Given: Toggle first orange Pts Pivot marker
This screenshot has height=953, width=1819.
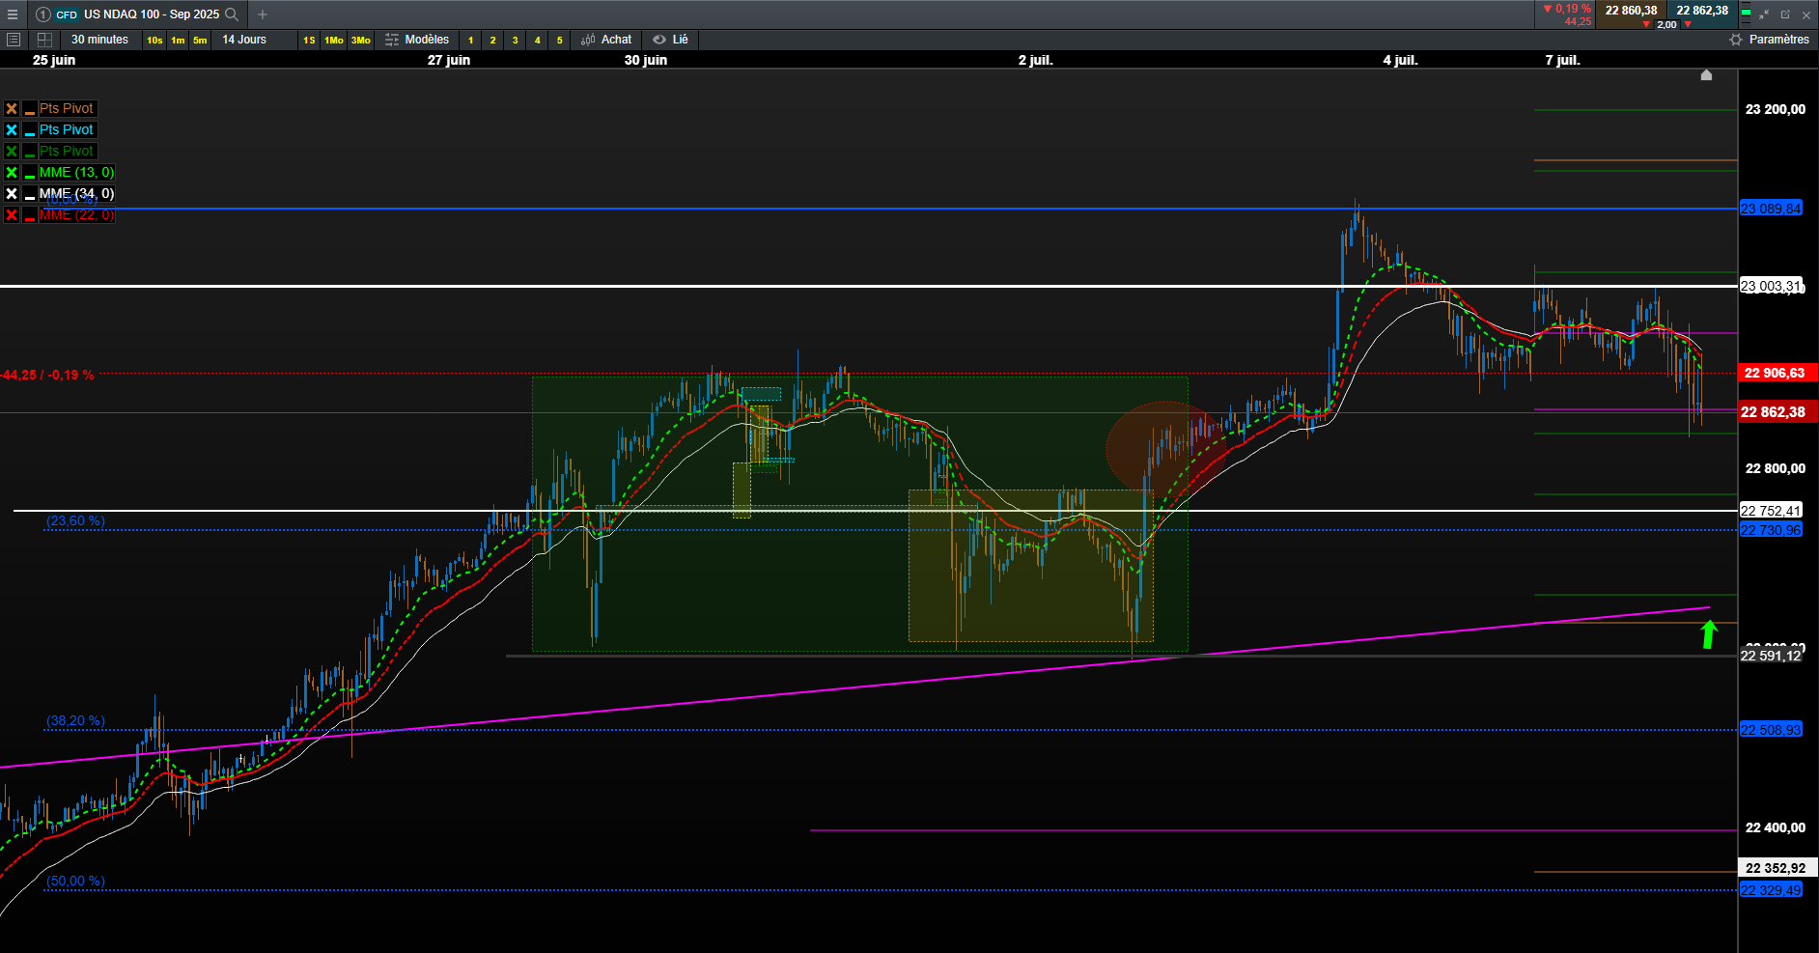Looking at the screenshot, I should click(12, 109).
